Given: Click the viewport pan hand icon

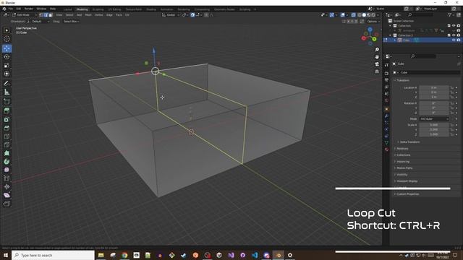Looking at the screenshot, I should (377, 57).
